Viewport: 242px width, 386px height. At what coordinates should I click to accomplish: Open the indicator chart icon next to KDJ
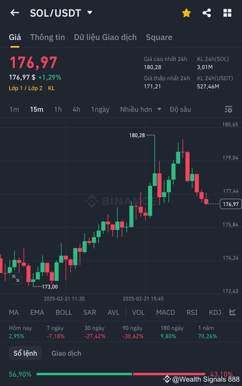coord(232,312)
